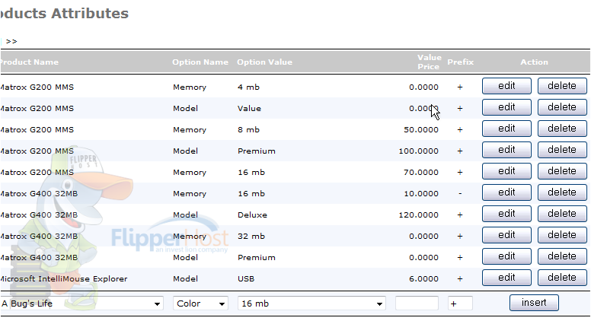
Task: Click the Value Price column header
Action: (x=430, y=62)
